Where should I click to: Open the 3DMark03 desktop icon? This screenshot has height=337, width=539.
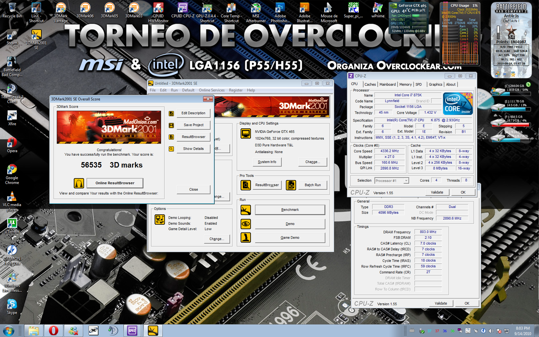[134, 10]
